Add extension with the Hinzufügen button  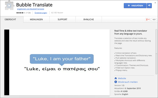coord(135,5)
